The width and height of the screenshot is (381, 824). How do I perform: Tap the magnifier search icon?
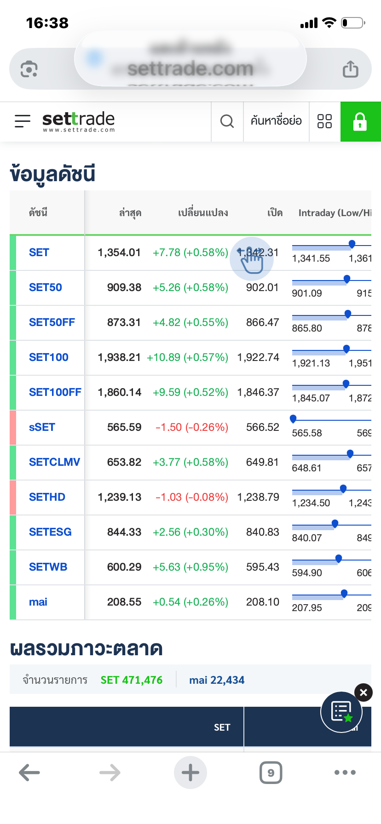pos(227,121)
